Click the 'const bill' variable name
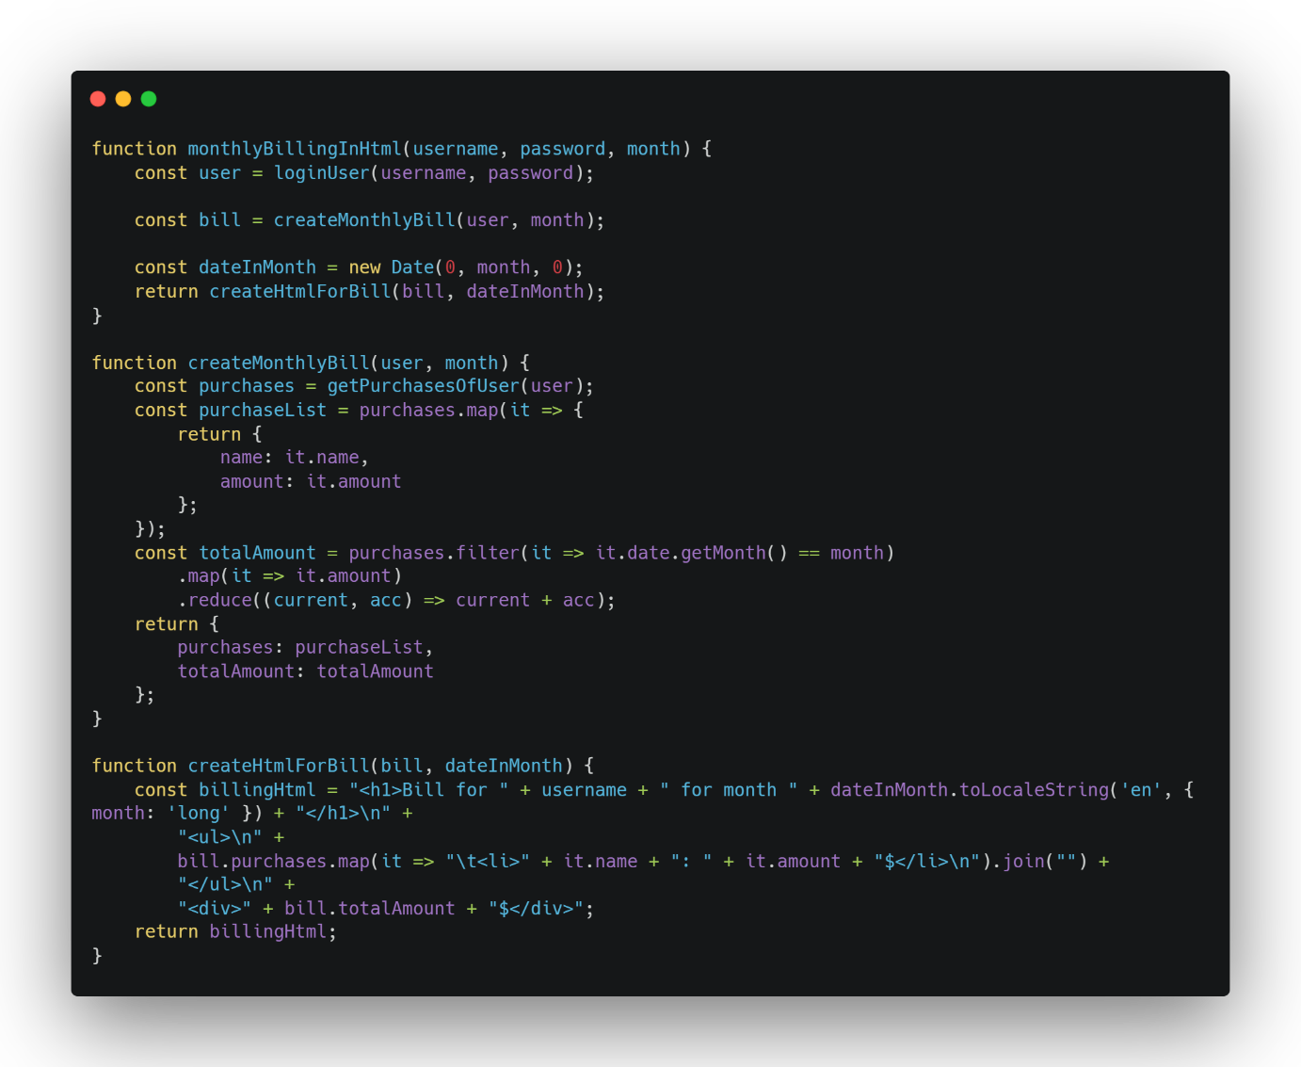 [219, 220]
